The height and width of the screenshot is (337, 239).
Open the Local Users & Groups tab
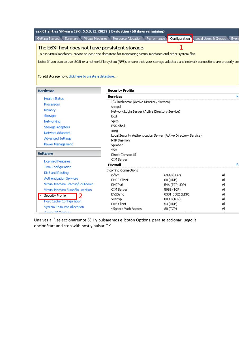coord(211,38)
